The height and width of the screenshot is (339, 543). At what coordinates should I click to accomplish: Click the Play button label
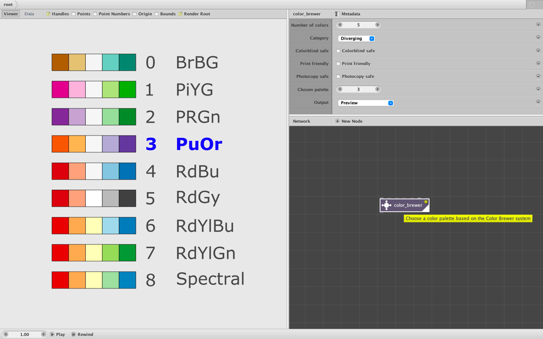[x=61, y=335]
